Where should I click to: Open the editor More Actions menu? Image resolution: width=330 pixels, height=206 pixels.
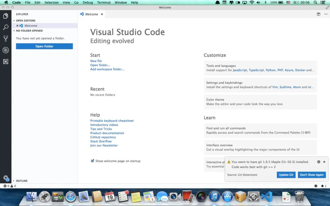click(326, 14)
